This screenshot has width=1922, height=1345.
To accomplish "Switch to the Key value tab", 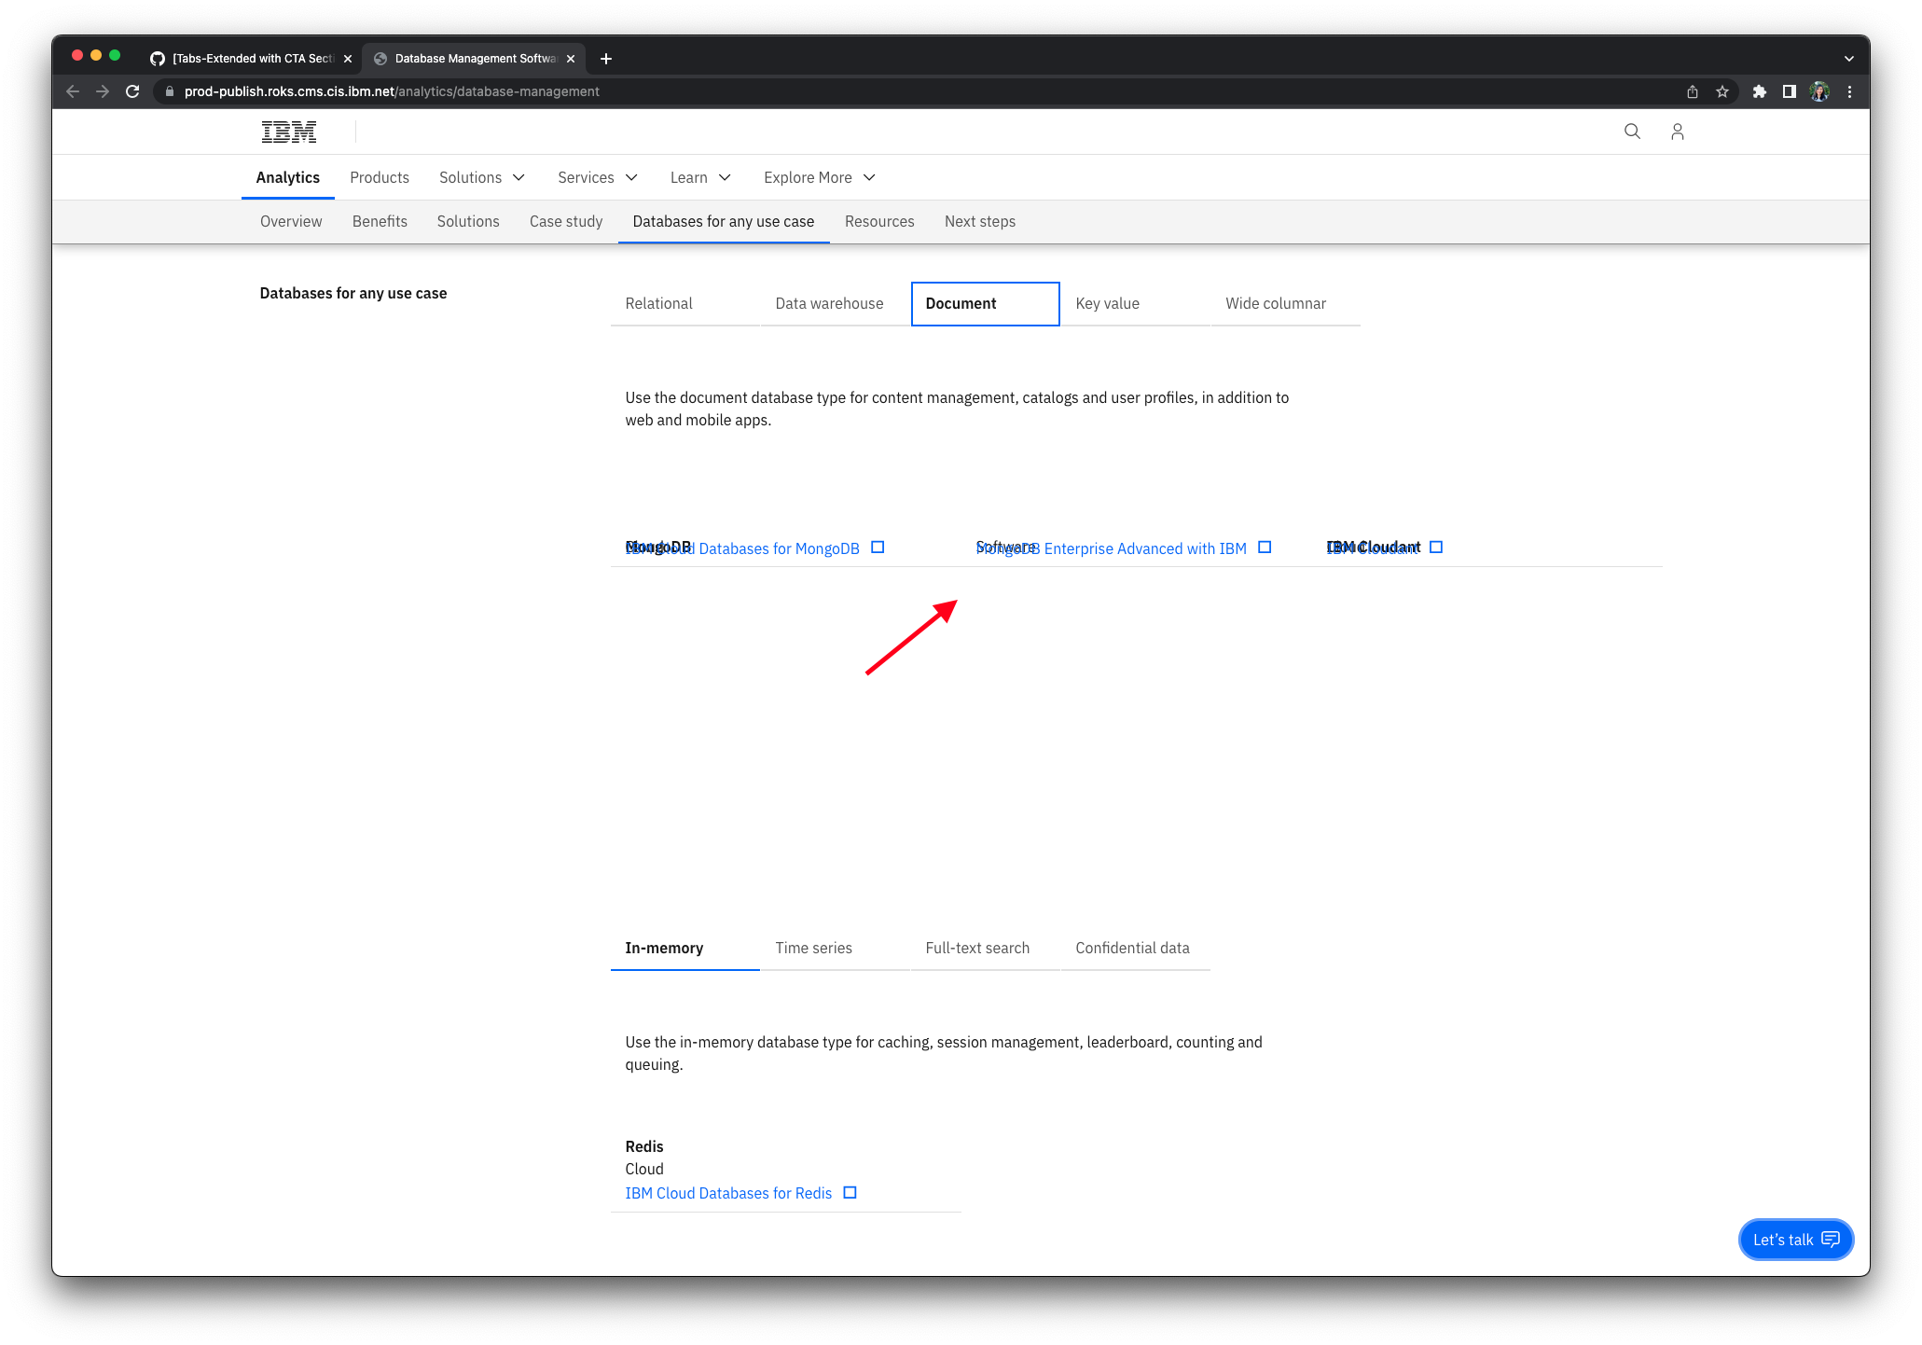I will (1107, 303).
